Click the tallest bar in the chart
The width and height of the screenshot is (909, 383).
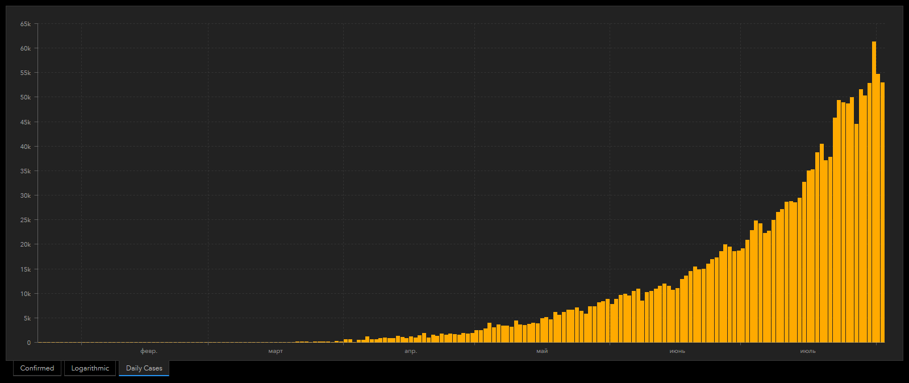pos(874,192)
